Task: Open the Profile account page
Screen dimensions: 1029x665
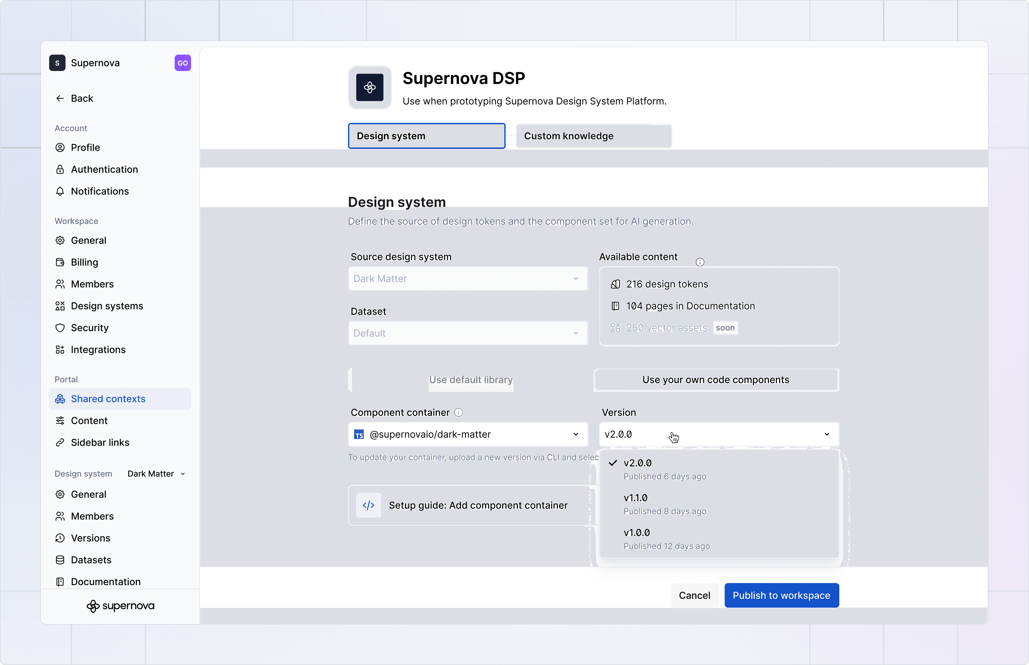Action: coord(120,148)
